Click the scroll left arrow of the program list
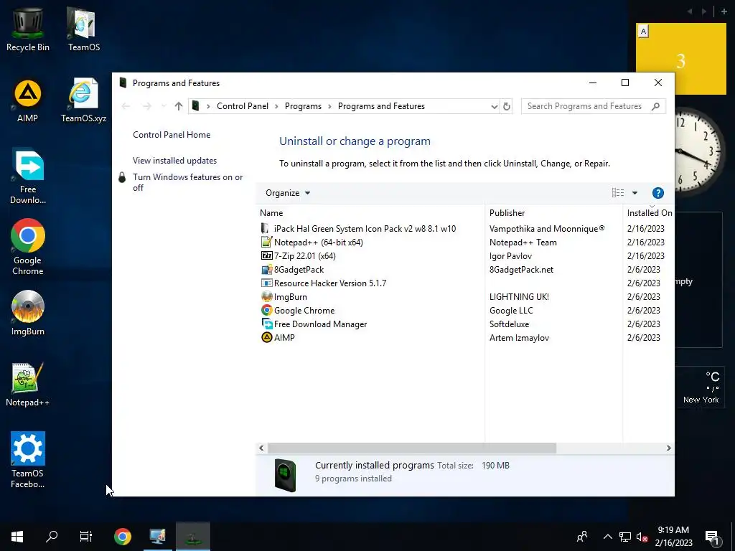735x551 pixels. [261, 448]
